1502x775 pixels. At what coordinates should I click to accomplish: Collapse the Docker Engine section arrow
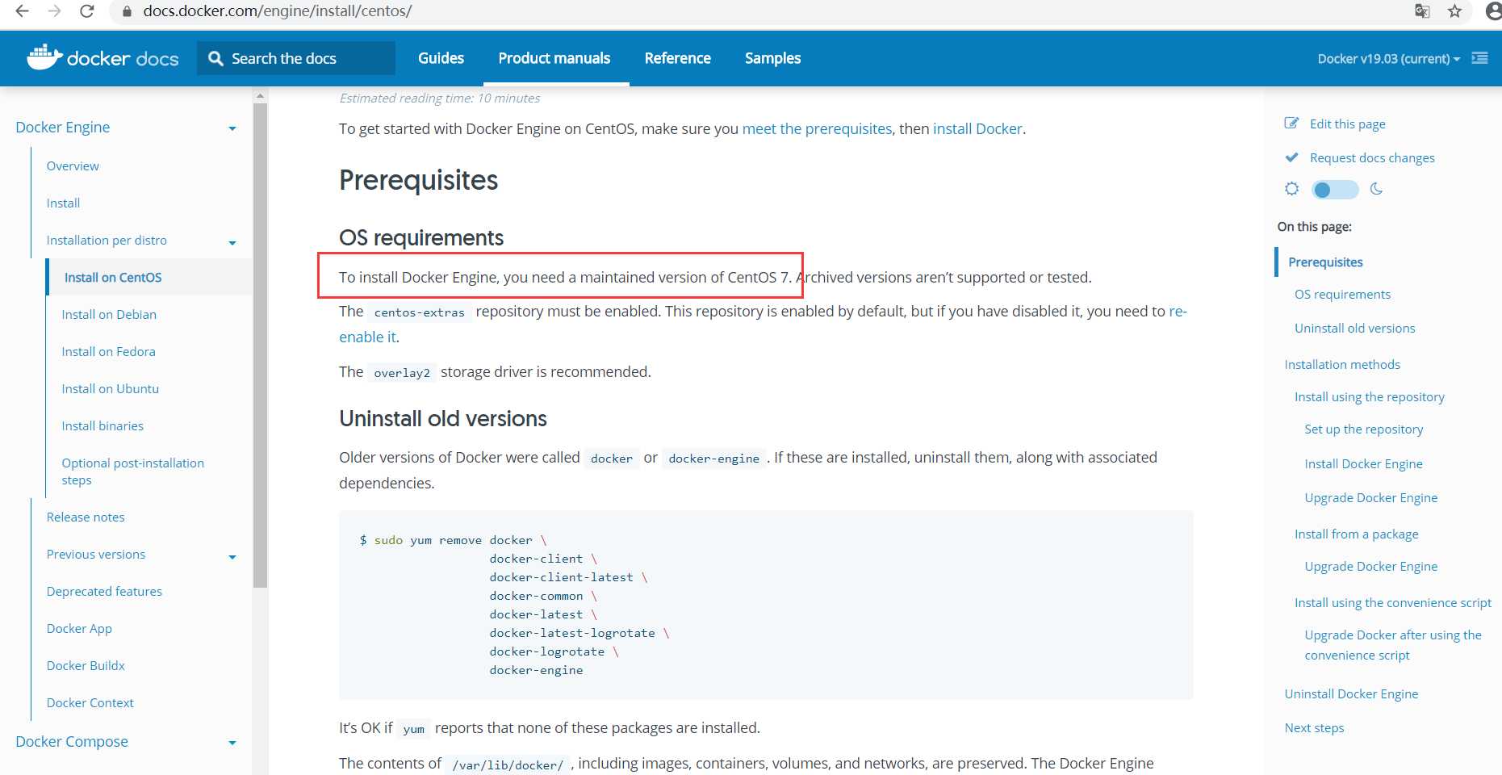point(232,128)
